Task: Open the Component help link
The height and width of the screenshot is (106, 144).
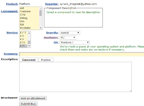Action: coord(10,11)
